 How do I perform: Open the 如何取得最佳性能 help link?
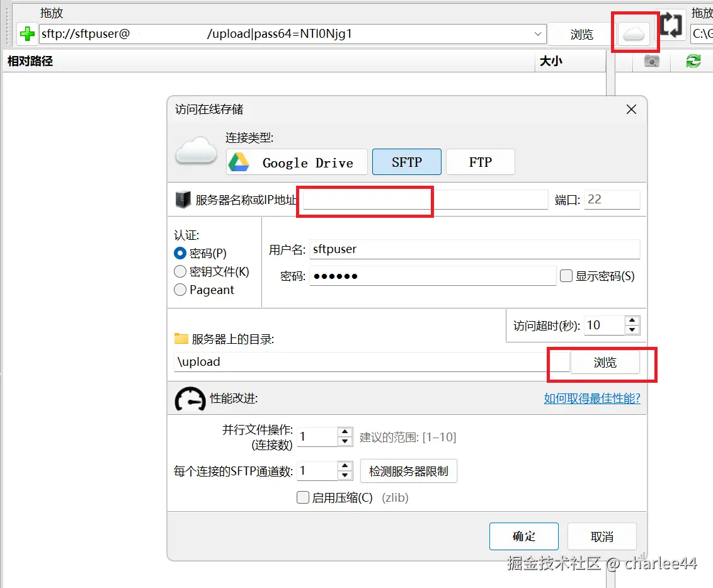coord(591,399)
